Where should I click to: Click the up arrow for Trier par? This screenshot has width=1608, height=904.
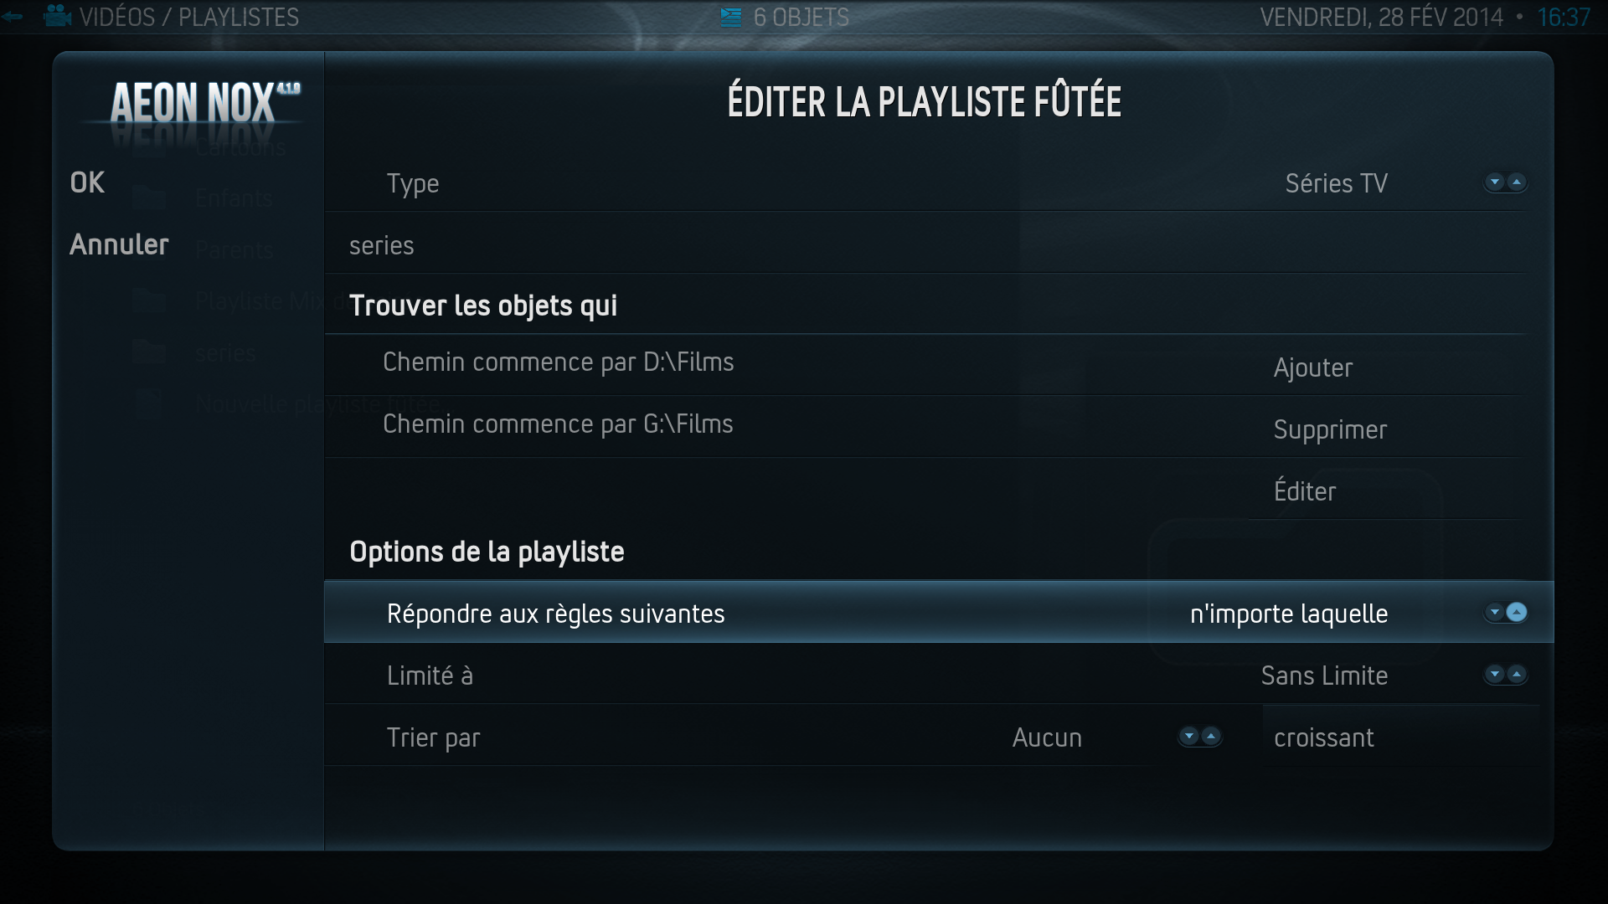click(x=1211, y=737)
